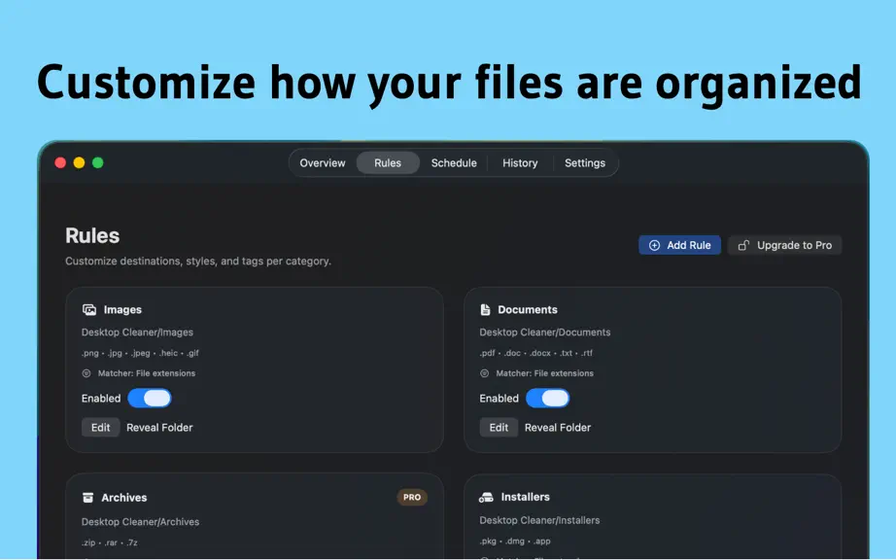The height and width of the screenshot is (560, 896).
Task: Click the Installers card title
Action: [525, 497]
